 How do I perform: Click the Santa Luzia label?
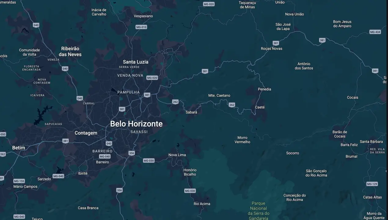(136, 62)
